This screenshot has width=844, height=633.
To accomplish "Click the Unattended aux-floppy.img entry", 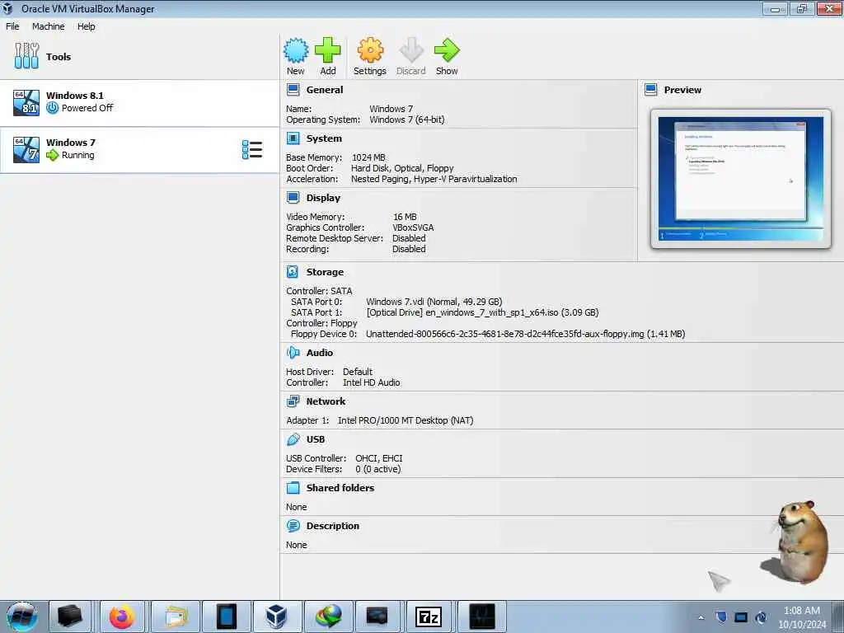I will click(x=525, y=334).
